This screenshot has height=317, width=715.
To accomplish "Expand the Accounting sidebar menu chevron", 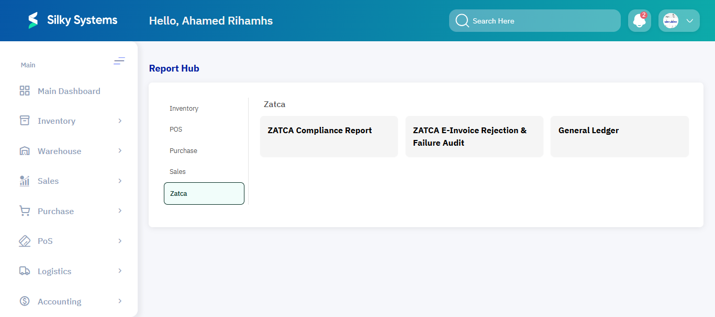I will click(x=120, y=301).
